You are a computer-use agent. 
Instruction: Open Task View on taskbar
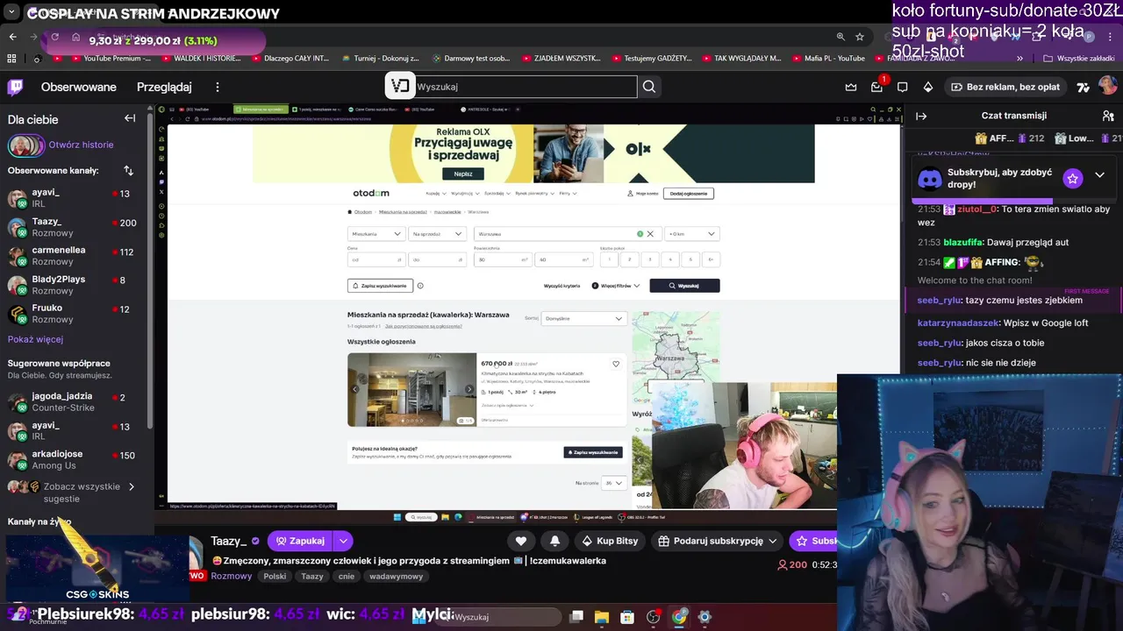576,617
